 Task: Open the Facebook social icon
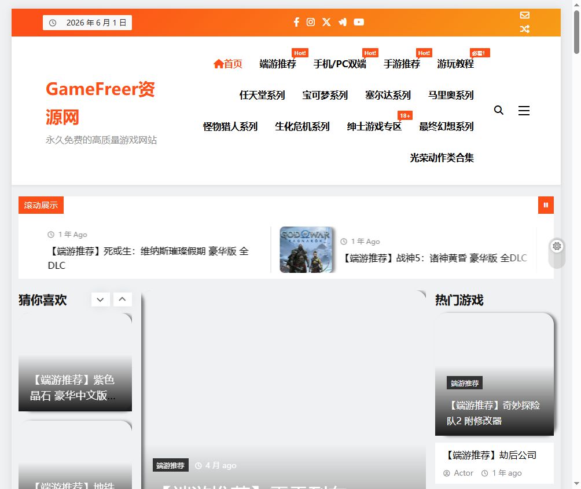(296, 22)
